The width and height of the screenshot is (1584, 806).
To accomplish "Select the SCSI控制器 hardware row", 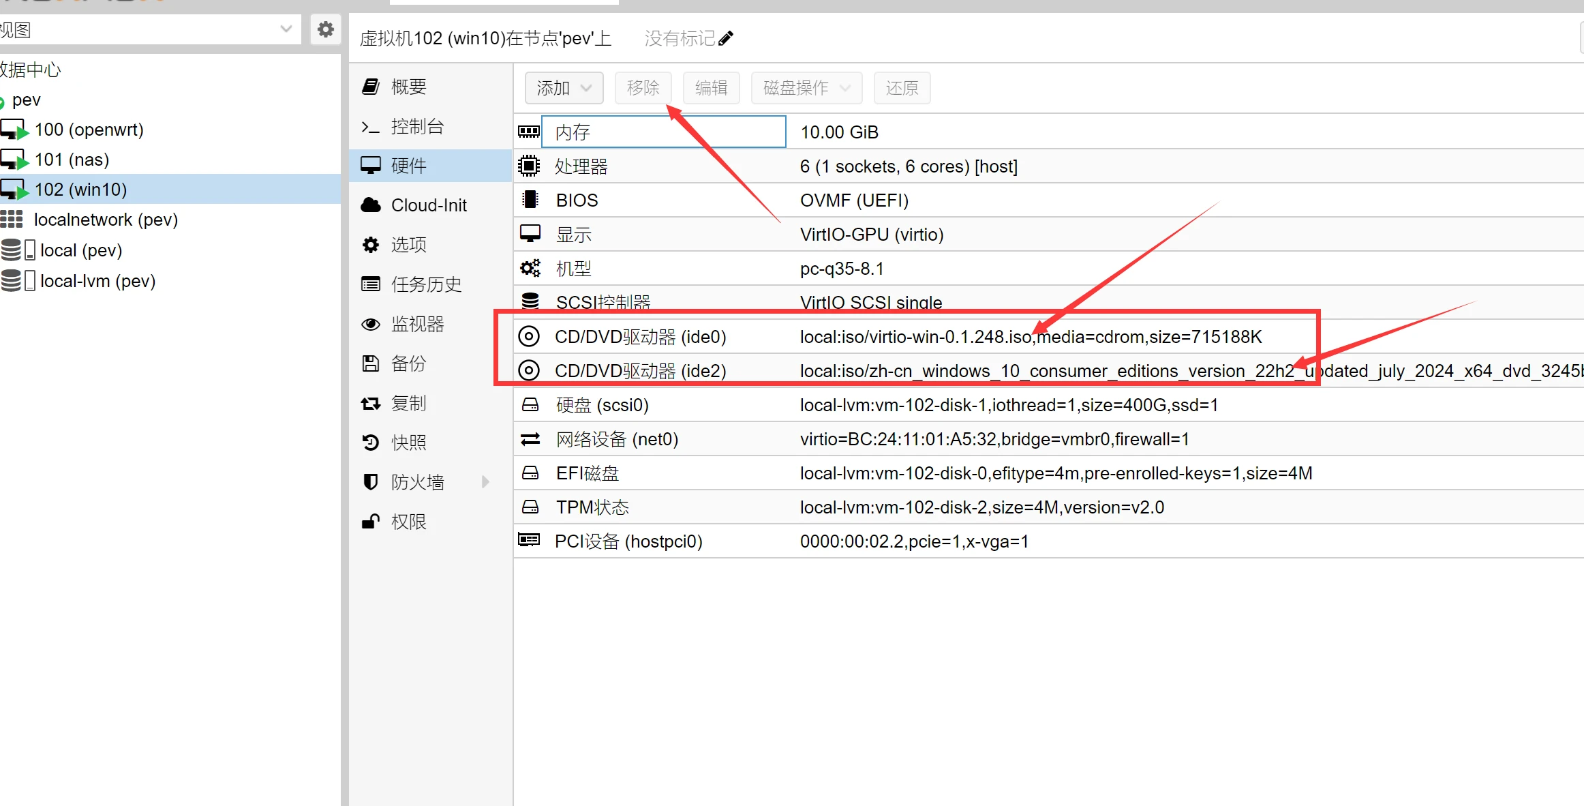I will 1049,302.
